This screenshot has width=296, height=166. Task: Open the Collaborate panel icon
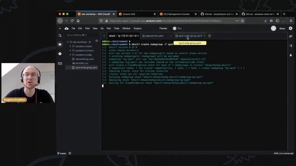pos(291,36)
